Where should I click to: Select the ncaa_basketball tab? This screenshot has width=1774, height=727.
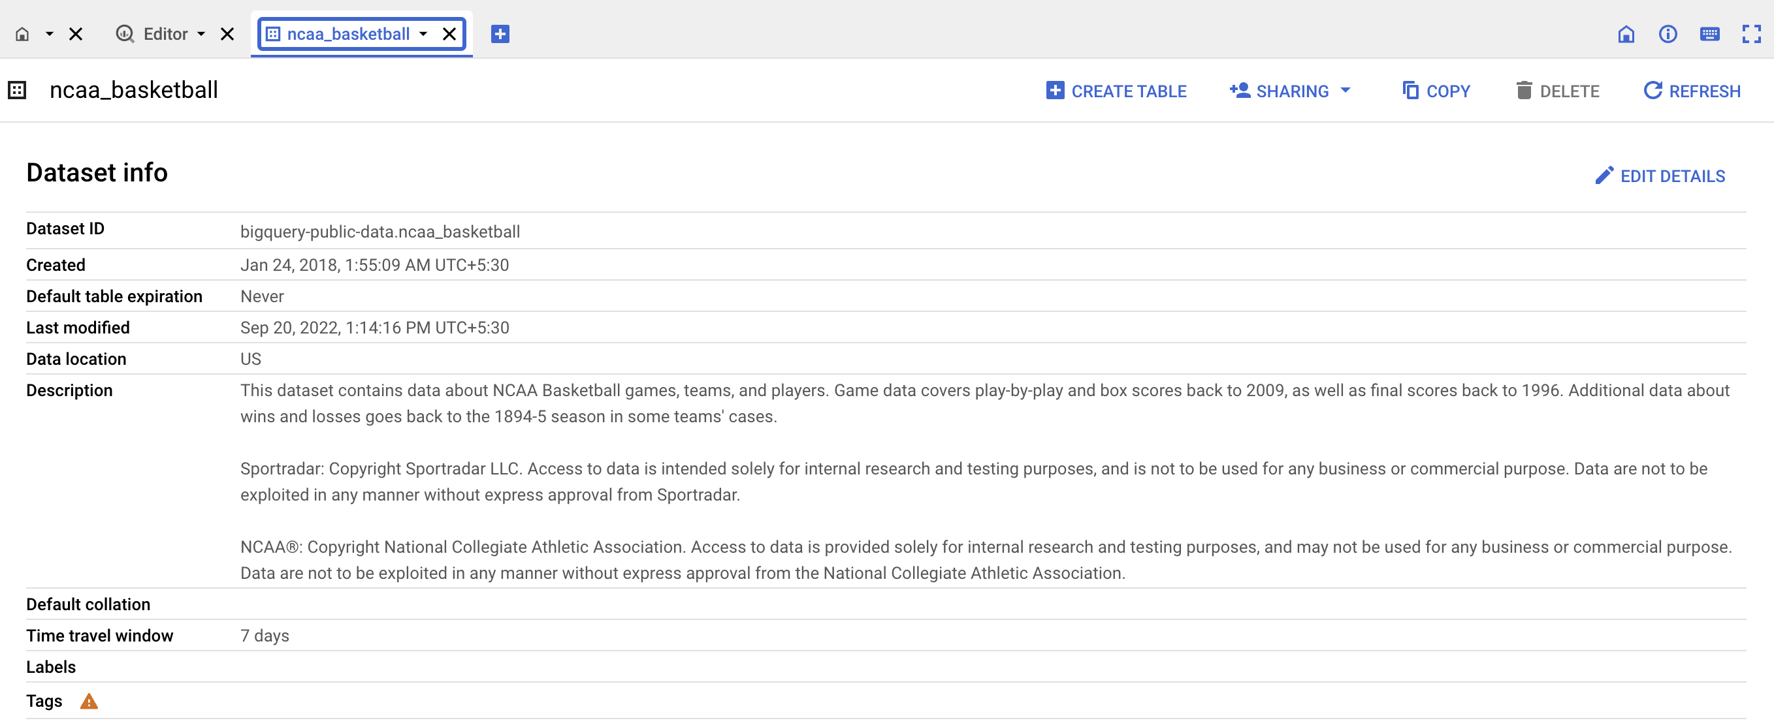[x=347, y=34]
